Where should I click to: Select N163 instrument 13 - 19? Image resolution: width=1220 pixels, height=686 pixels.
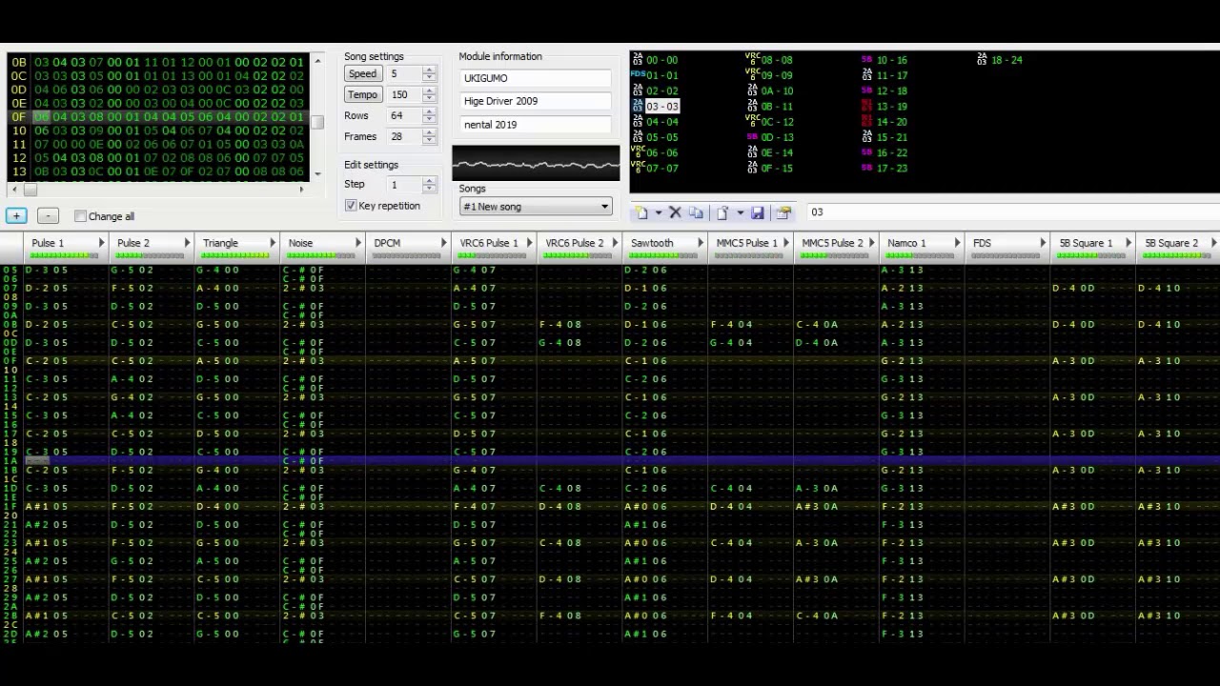coord(884,106)
